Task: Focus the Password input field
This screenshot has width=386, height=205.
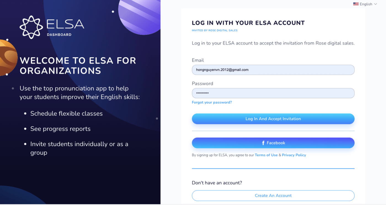Action: [x=273, y=93]
